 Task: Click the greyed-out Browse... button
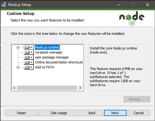point(137,99)
